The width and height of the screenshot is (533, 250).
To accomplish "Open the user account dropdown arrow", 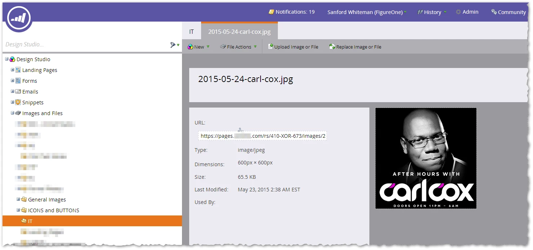I will tap(405, 12).
